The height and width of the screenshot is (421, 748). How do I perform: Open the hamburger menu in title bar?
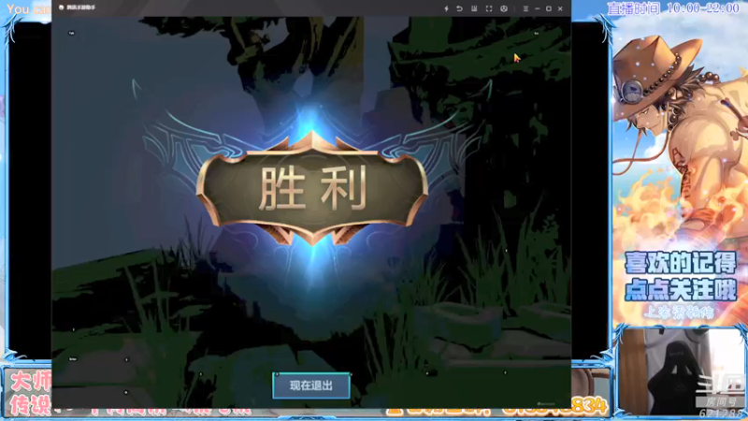(x=525, y=8)
